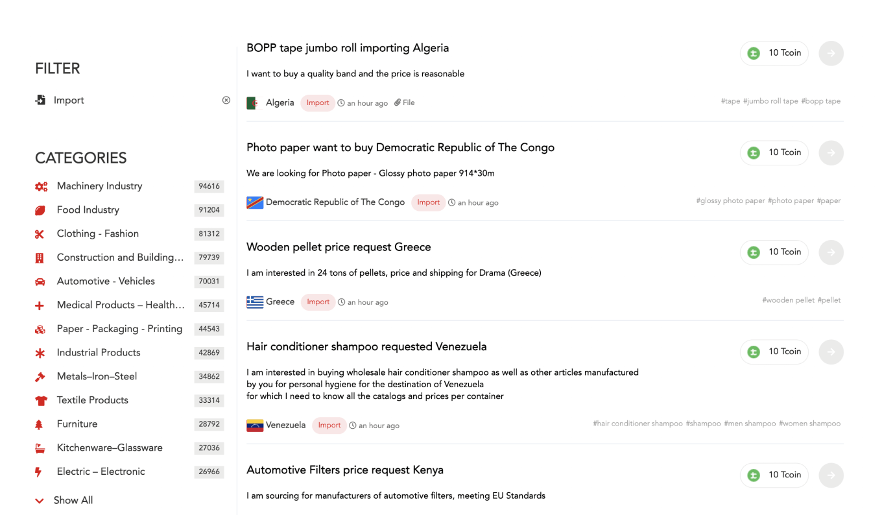The height and width of the screenshot is (515, 882).
Task: Click the #wooden pellet hashtag
Action: click(788, 300)
